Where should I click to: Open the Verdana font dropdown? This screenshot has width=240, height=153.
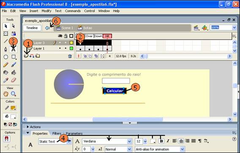click(x=129, y=141)
